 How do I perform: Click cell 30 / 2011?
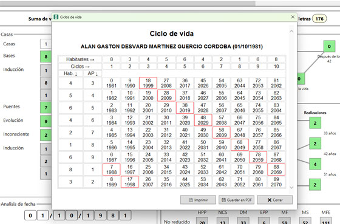click(166, 120)
